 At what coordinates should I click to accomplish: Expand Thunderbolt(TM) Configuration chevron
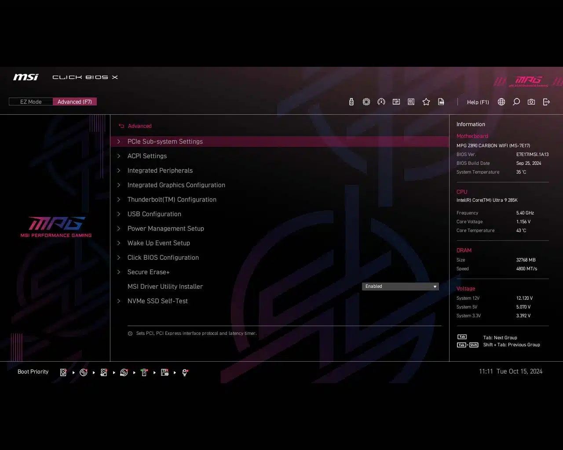point(119,200)
